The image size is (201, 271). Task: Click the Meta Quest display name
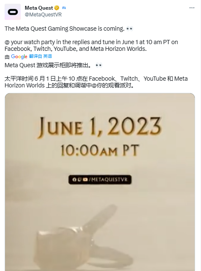(39, 8)
